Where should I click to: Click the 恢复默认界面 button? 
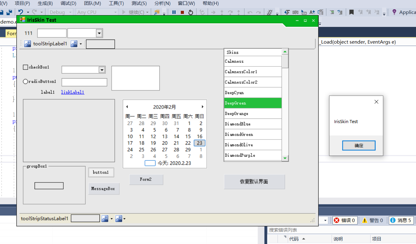tap(254, 182)
